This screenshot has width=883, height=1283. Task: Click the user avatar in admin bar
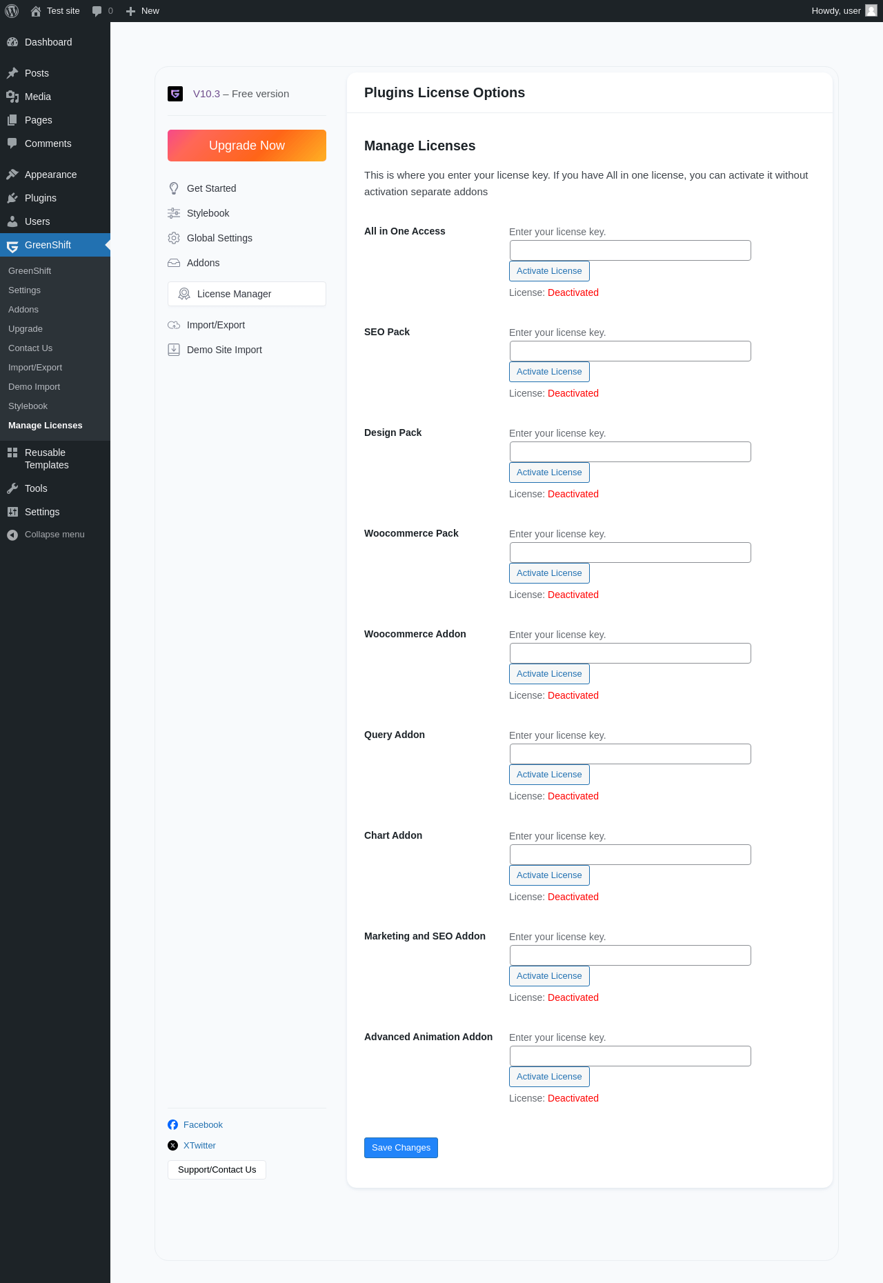pyautogui.click(x=871, y=10)
